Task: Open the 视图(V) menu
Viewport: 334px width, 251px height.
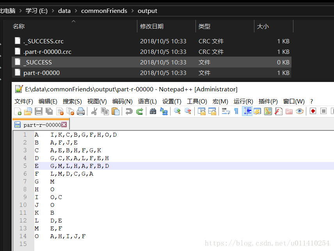Action: point(97,101)
